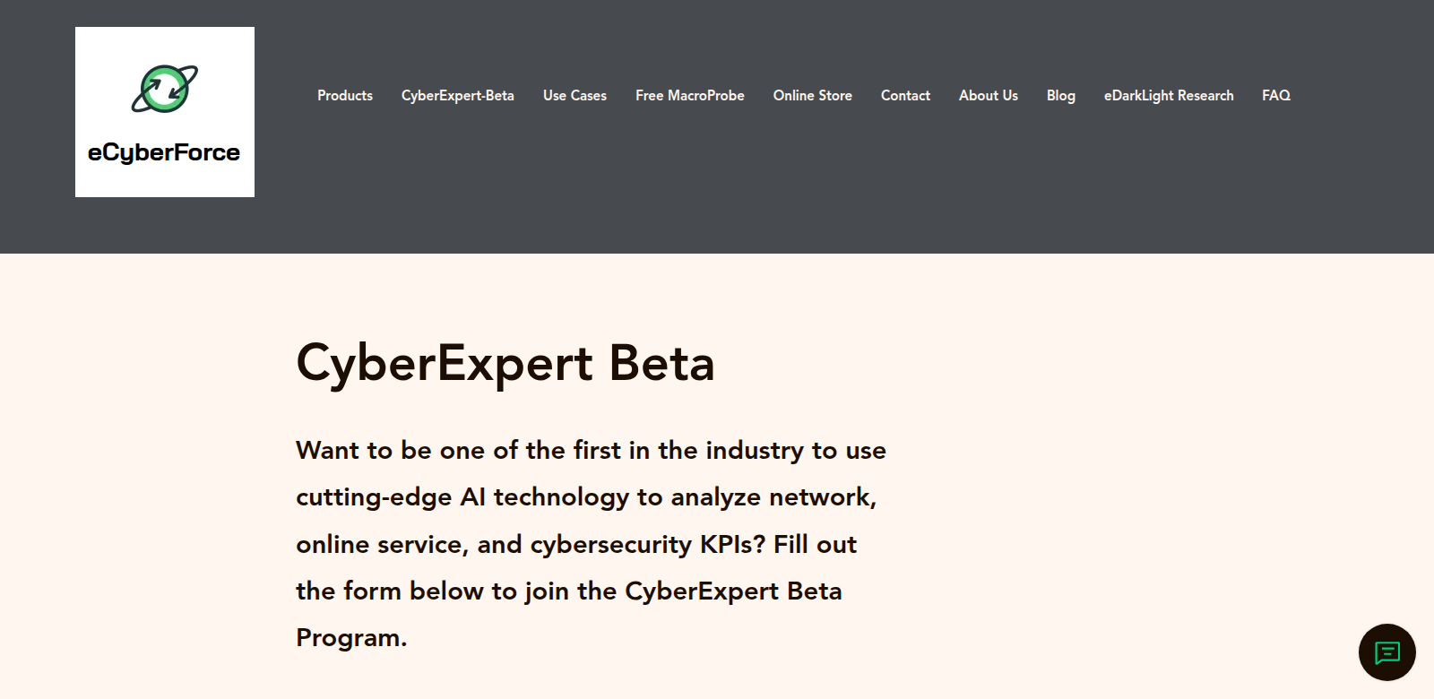Image resolution: width=1434 pixels, height=699 pixels.
Task: Open the Contact page
Action: (905, 95)
